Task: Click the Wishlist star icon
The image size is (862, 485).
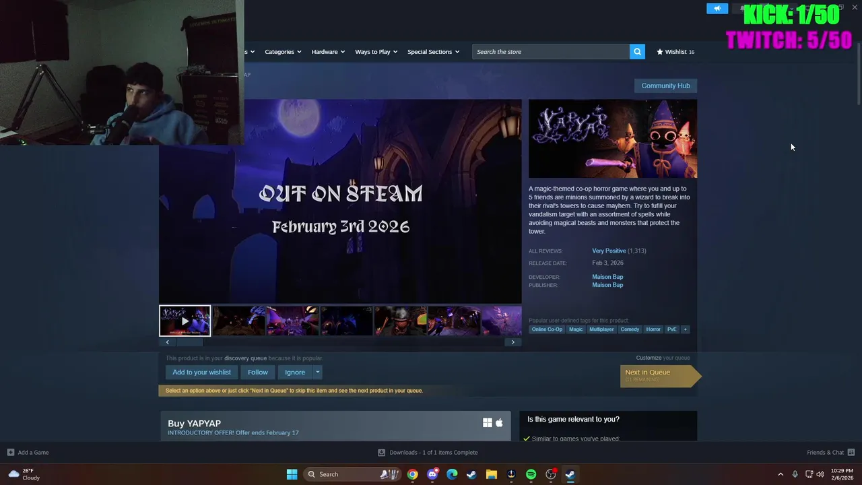Action: (660, 51)
